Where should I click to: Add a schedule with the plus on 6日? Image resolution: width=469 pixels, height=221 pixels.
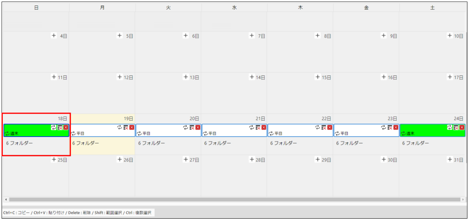pyautogui.click(x=186, y=36)
